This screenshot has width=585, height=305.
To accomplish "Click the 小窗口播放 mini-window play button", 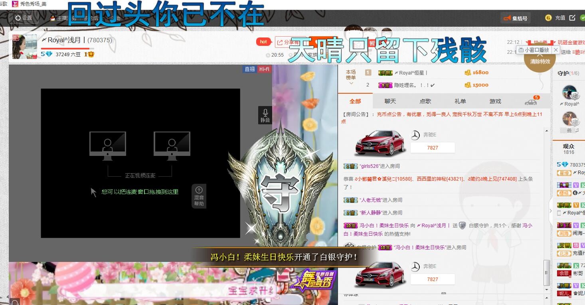I will click(x=534, y=50).
